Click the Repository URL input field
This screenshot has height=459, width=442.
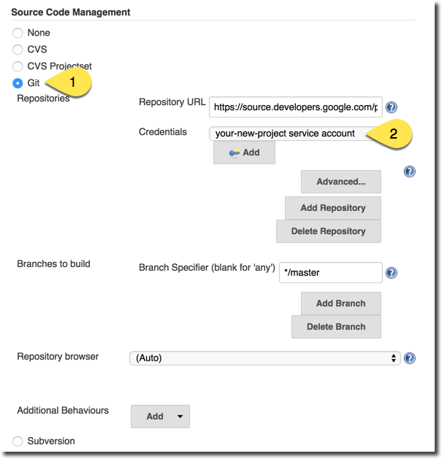(296, 107)
